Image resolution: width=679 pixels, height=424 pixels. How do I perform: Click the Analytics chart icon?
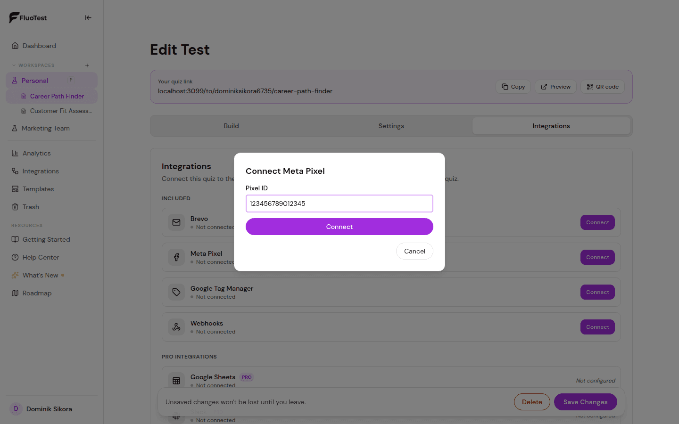pyautogui.click(x=15, y=153)
